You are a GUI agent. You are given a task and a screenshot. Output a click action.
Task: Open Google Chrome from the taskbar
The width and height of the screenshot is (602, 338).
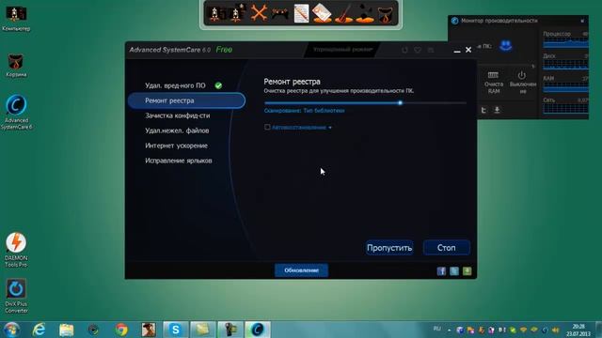[121, 330]
